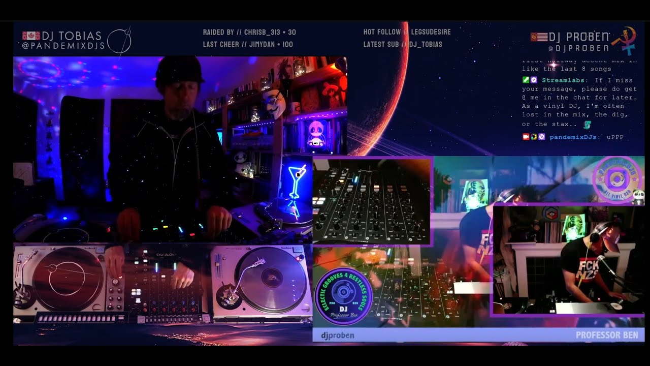This screenshot has width=650, height=366.
Task: Click the teal Streamlabs emote after 'stax..'
Action: tap(588, 124)
